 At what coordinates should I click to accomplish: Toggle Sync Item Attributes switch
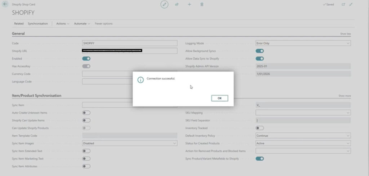pos(86,166)
